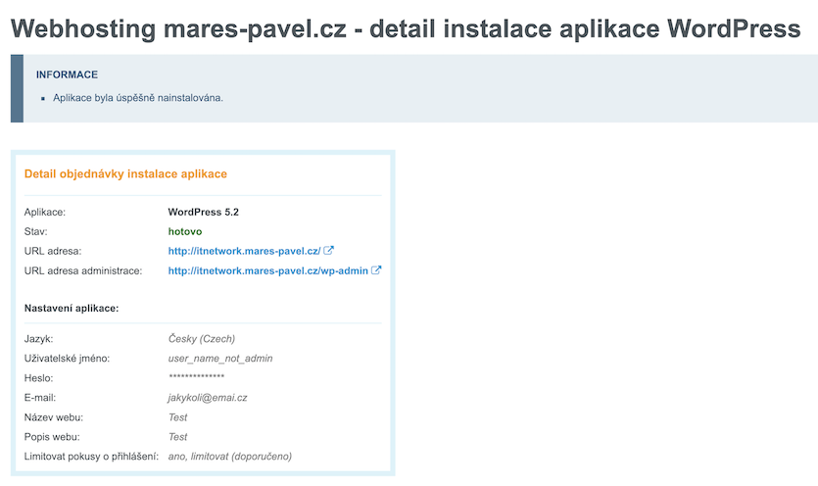Screen dimensions: 818x486
Task: Click the 'ano, limitovat (doporučeno)' value
Action: tap(230, 457)
